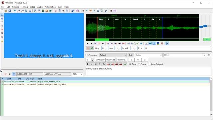Open the font name (fn) chooser
213x120 pixels.
[x=104, y=64]
